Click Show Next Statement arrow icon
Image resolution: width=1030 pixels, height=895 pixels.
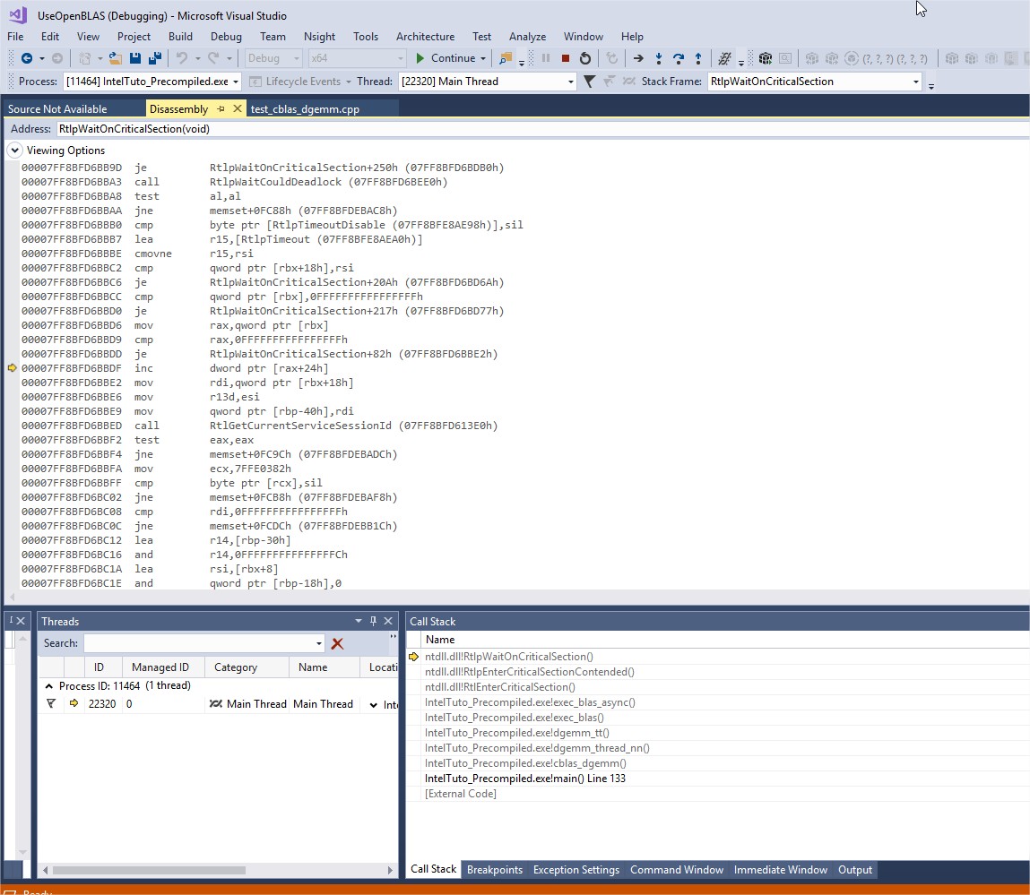click(x=638, y=58)
